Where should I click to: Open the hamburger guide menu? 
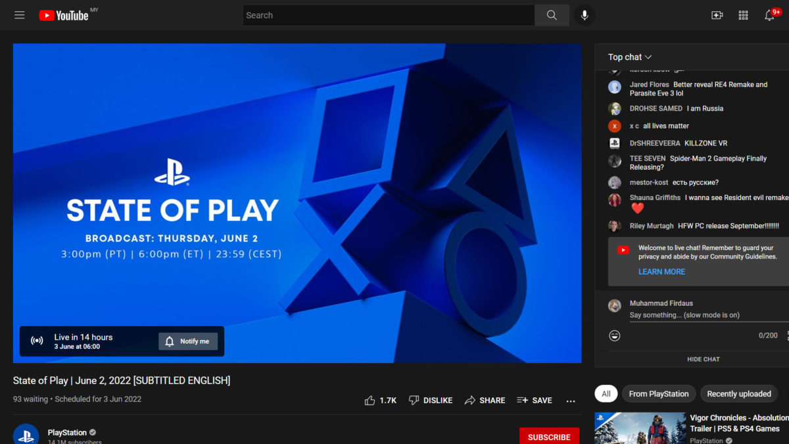pos(20,15)
